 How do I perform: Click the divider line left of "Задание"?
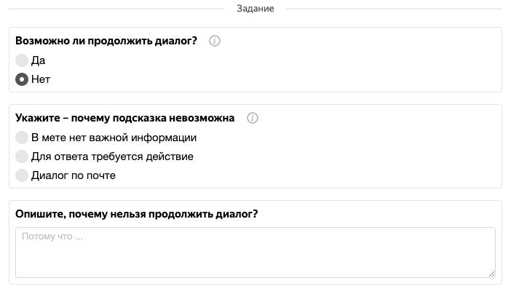pyautogui.click(x=116, y=9)
